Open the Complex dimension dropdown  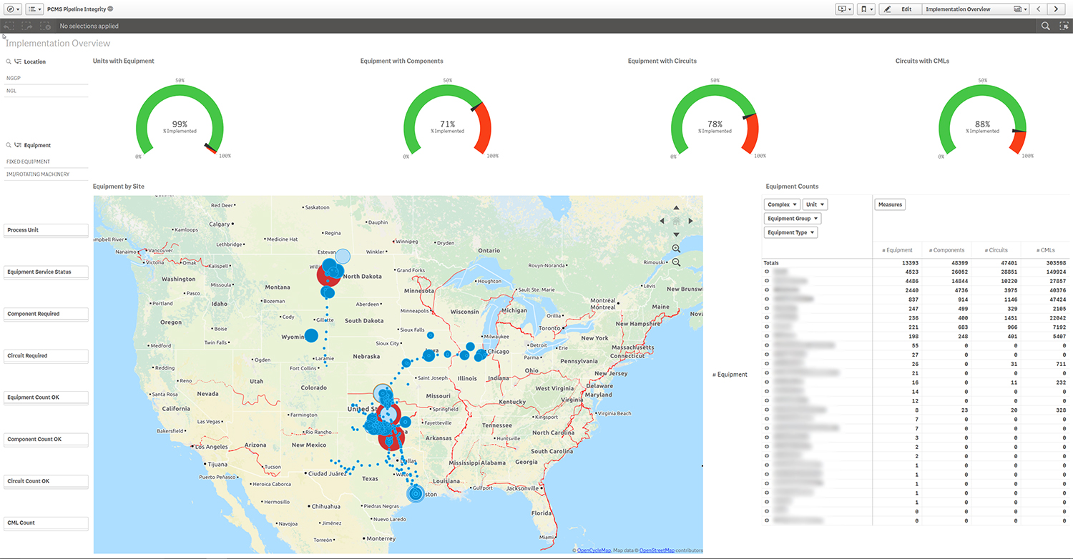pos(782,204)
